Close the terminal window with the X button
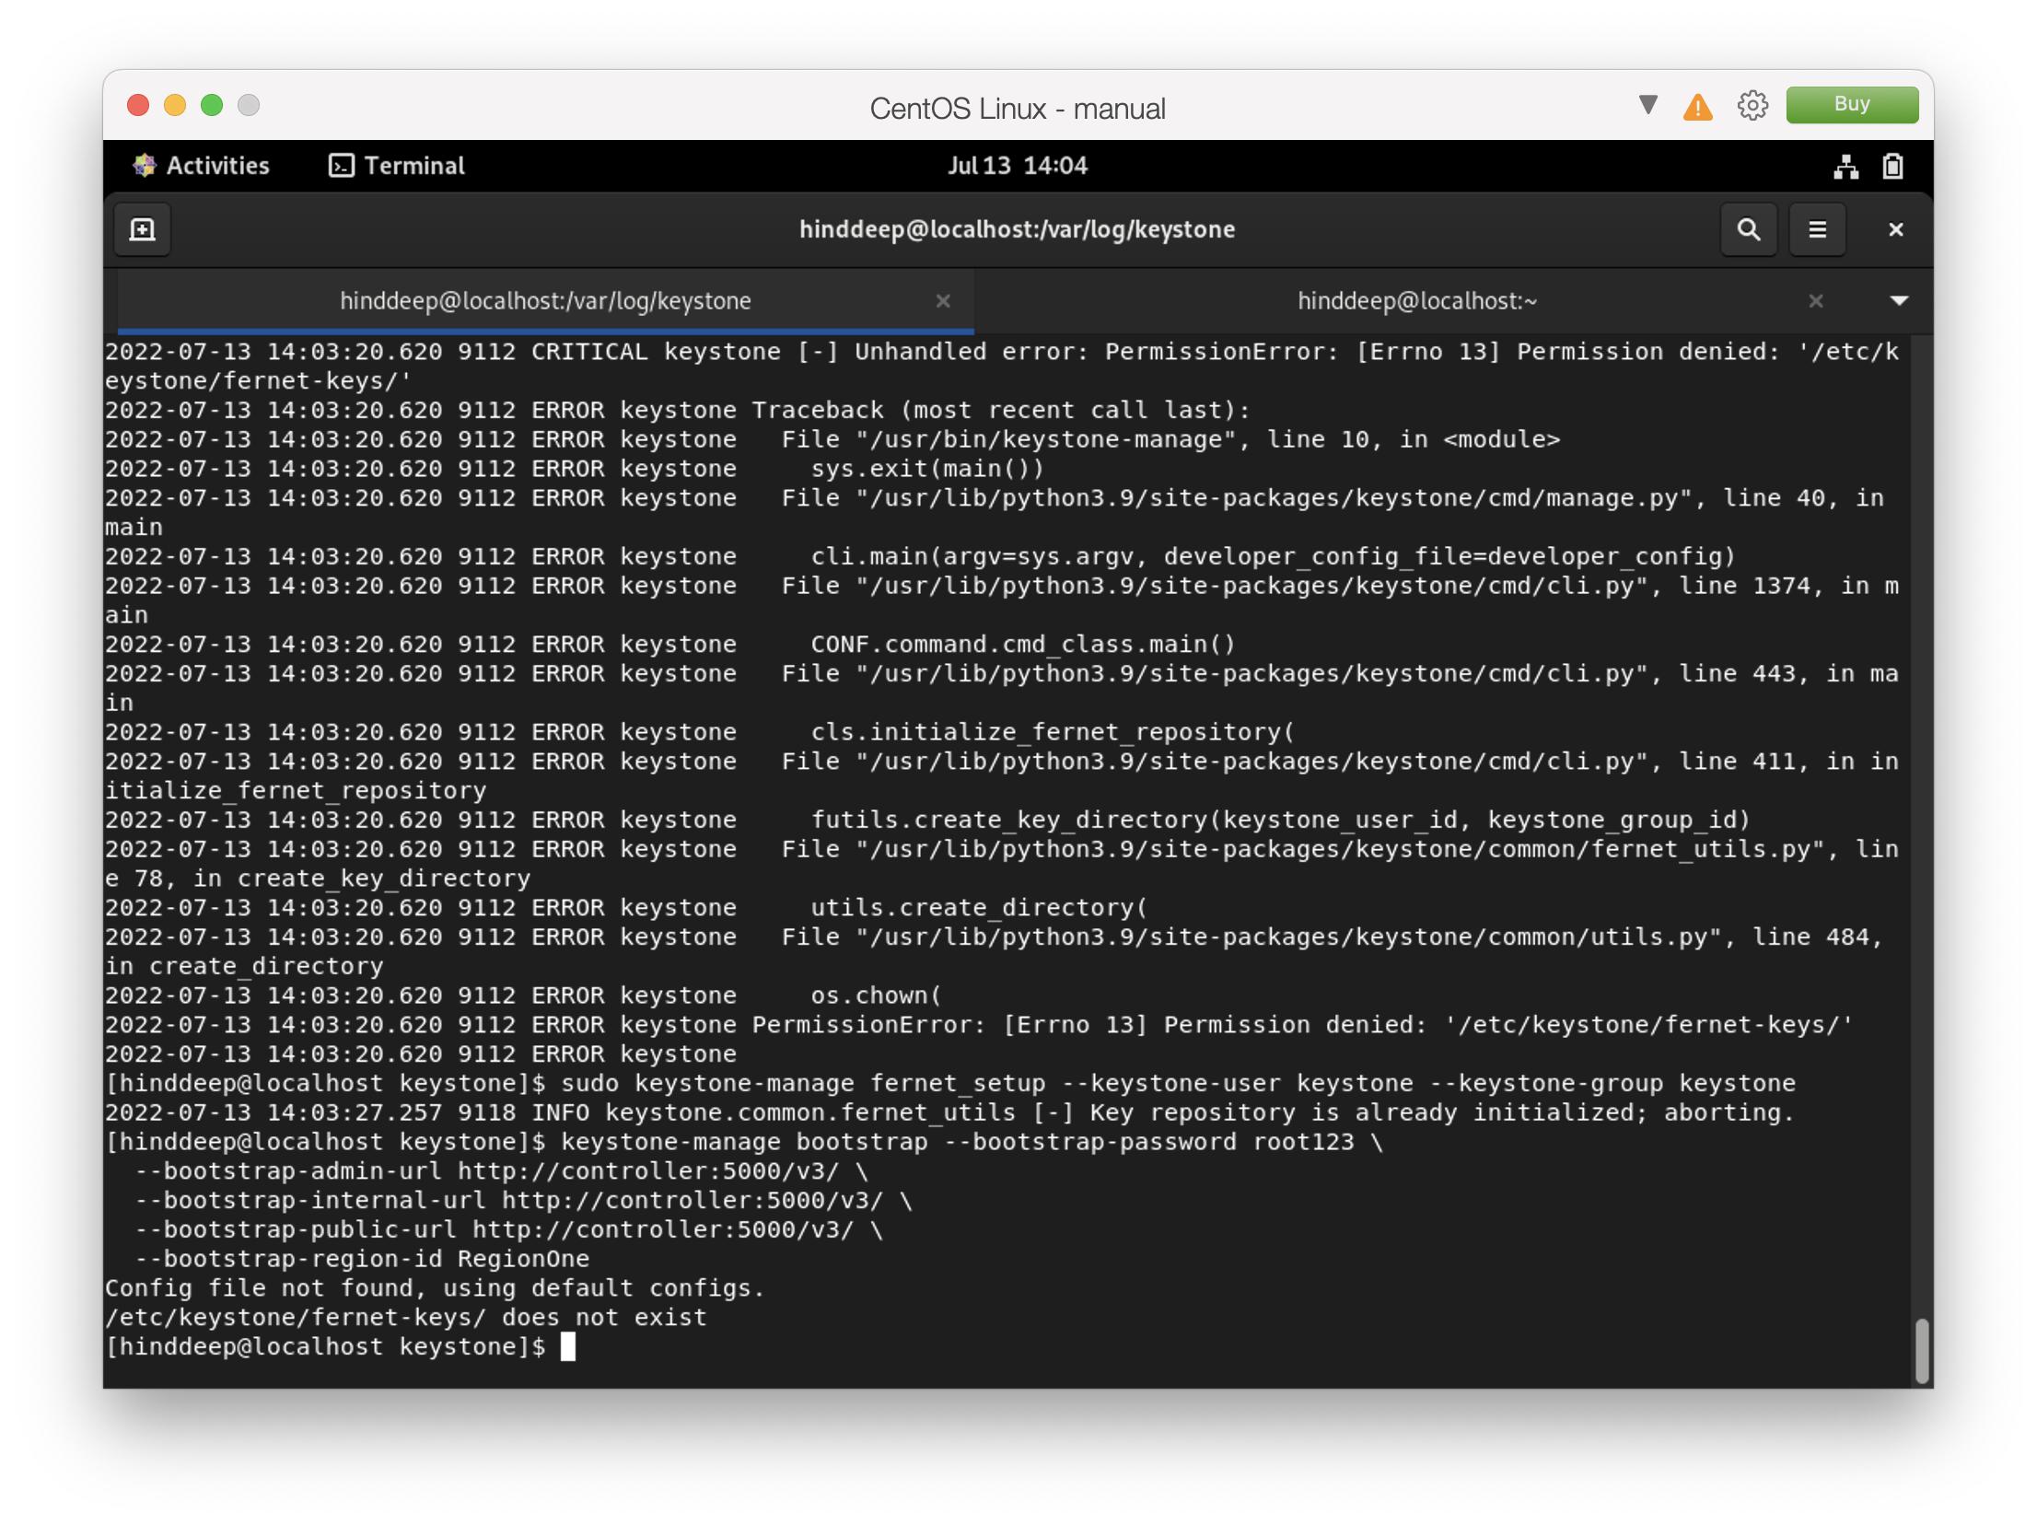 (1895, 229)
